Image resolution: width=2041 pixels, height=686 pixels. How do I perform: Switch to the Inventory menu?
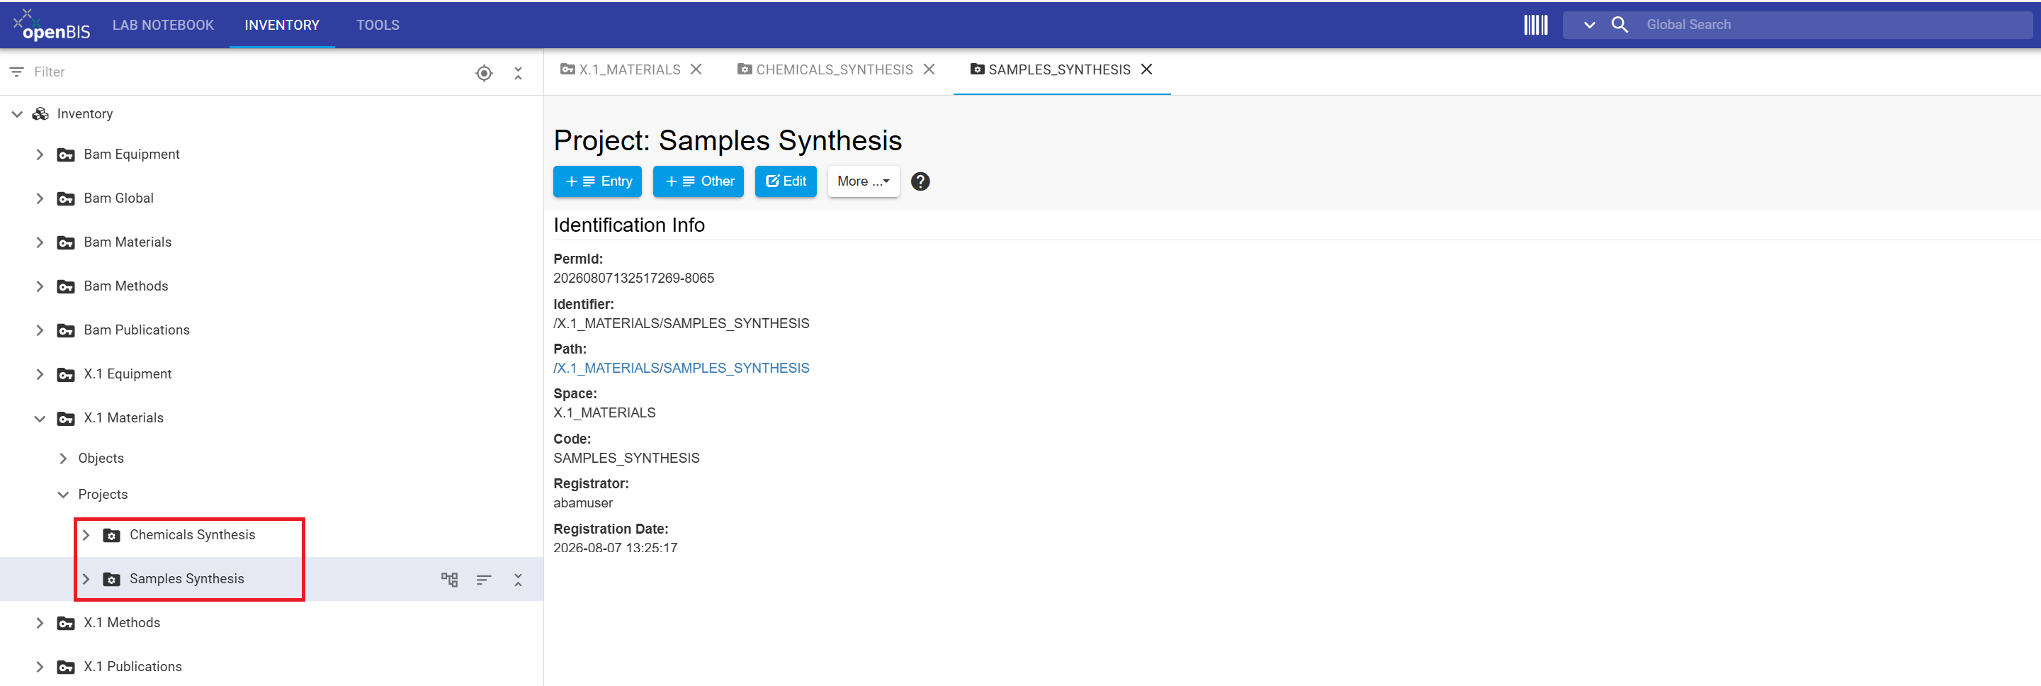click(282, 25)
